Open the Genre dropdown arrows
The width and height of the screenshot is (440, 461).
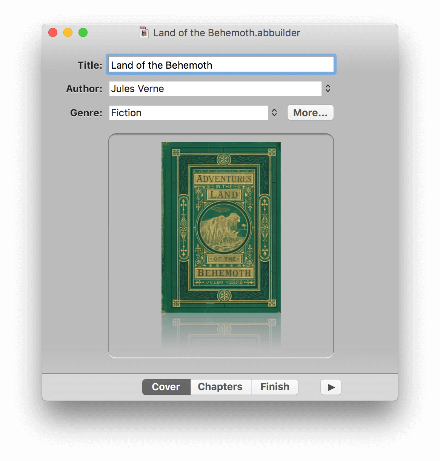tap(274, 112)
